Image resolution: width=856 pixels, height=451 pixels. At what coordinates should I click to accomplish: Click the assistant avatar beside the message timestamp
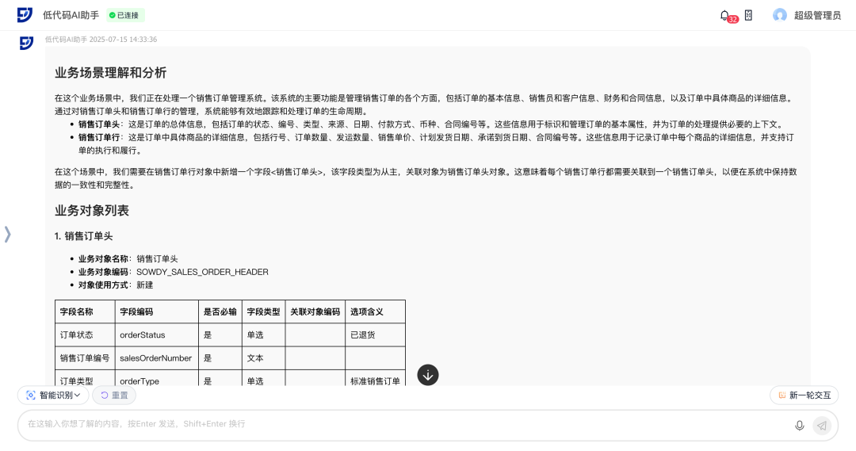(x=26, y=43)
